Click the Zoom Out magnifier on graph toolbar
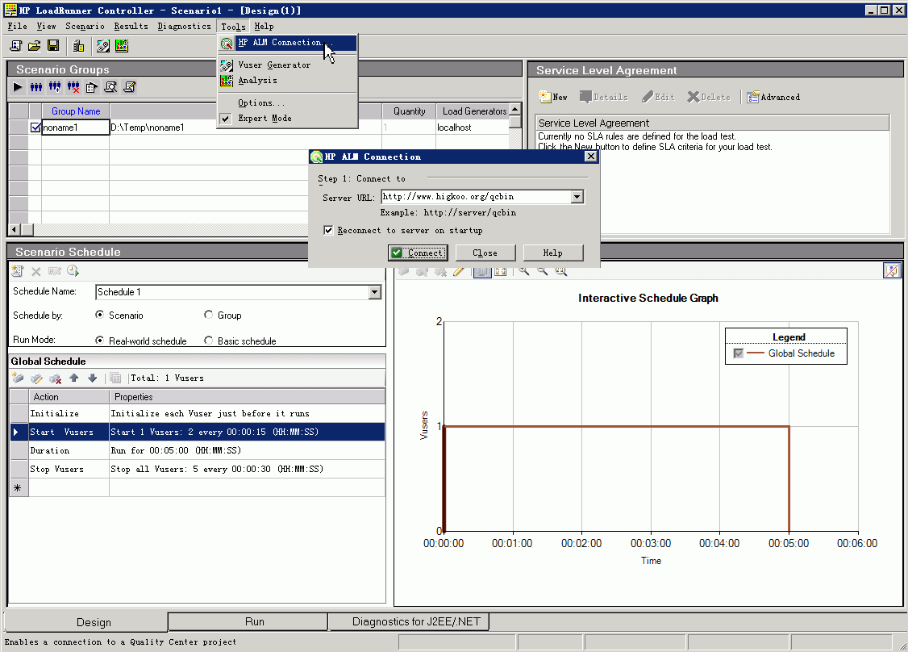The height and width of the screenshot is (652, 908). pyautogui.click(x=542, y=270)
